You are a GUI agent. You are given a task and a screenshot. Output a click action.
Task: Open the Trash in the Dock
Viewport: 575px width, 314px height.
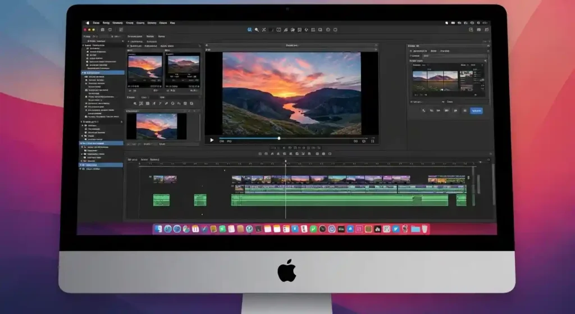pyautogui.click(x=425, y=229)
